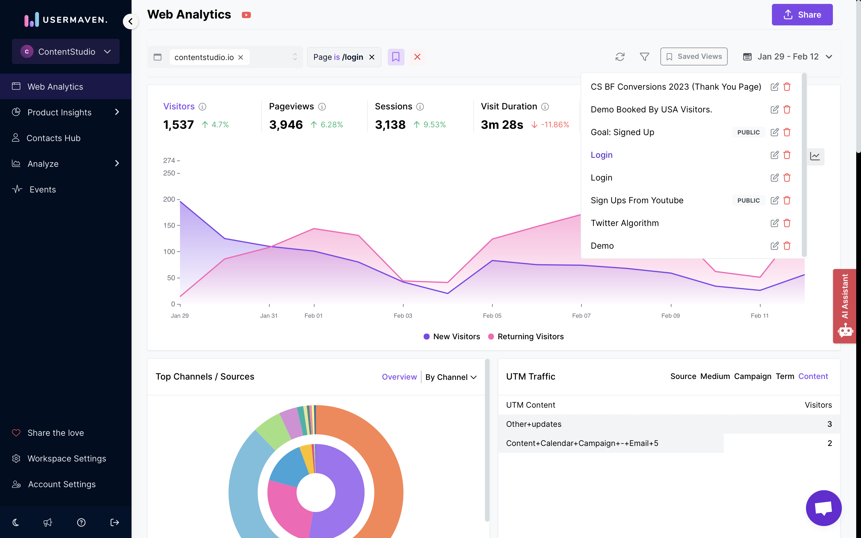This screenshot has height=538, width=861.
Task: Clear all applied filters with the red X
Action: click(417, 57)
